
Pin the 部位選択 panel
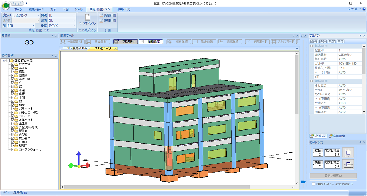coord(52,56)
